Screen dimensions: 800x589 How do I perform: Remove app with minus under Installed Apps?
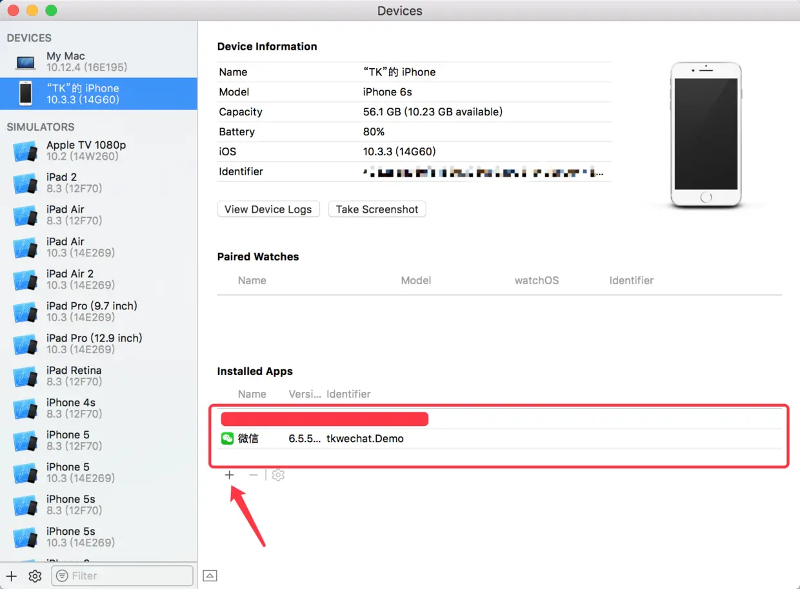tap(253, 475)
